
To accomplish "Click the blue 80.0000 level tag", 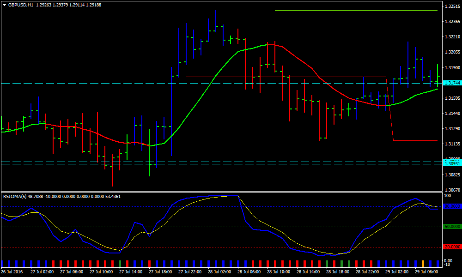I will (x=451, y=206).
